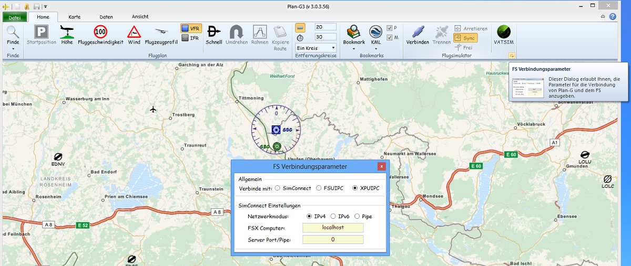Toggle the Sync simulator option
Image resolution: width=631 pixels, height=266 pixels.
(x=465, y=38)
